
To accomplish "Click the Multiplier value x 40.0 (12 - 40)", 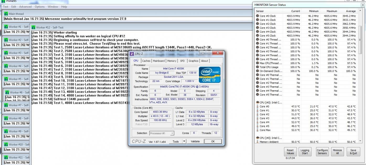I will tap(160, 116).
